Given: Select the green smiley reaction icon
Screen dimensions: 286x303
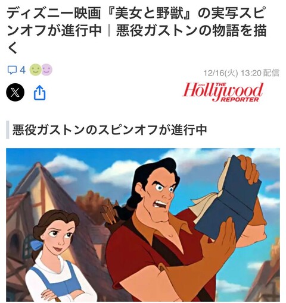Looking at the screenshot, I should point(35,70).
